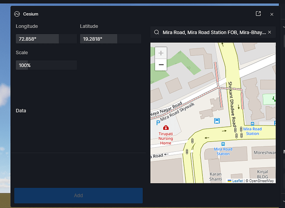Click the bus stop icon near Skywalk
This screenshot has width=285, height=208.
coord(216,121)
